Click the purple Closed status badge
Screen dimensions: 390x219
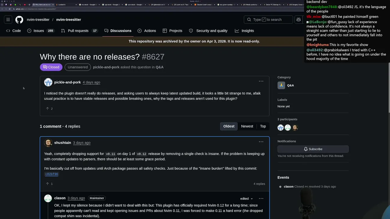pyautogui.click(x=51, y=67)
